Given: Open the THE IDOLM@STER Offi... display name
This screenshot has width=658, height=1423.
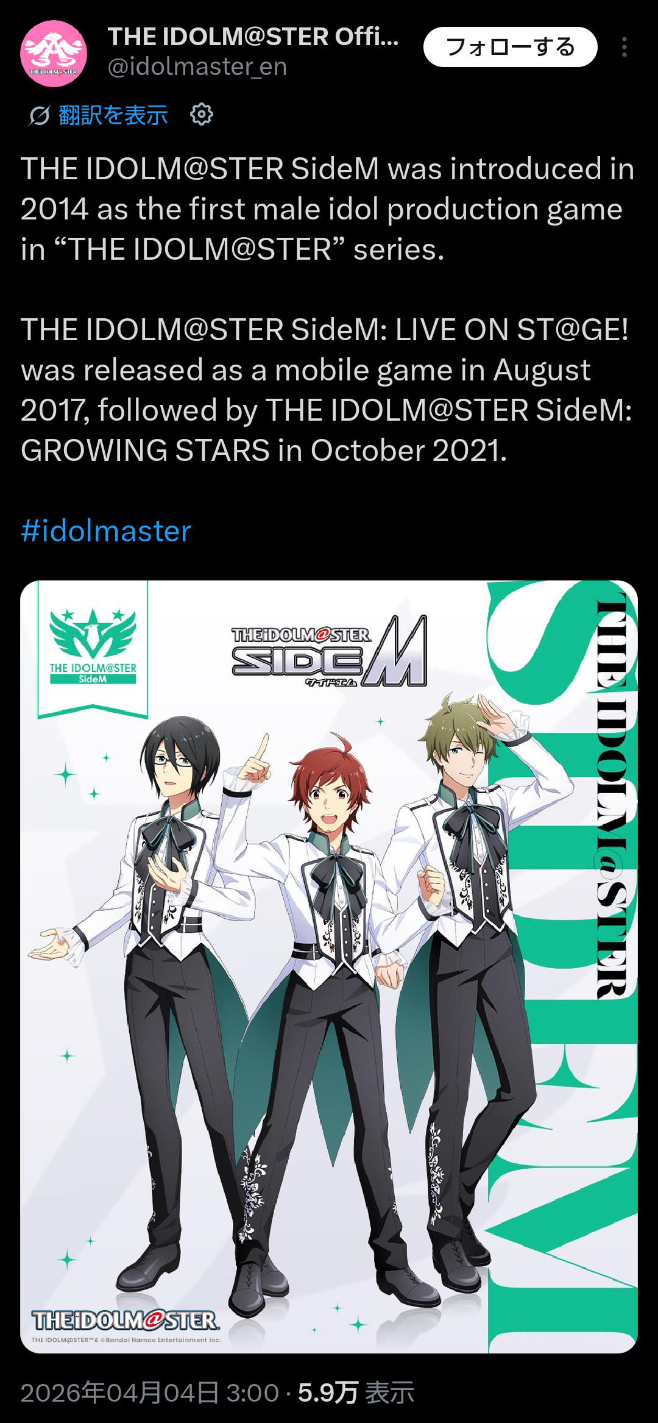Looking at the screenshot, I should [253, 37].
